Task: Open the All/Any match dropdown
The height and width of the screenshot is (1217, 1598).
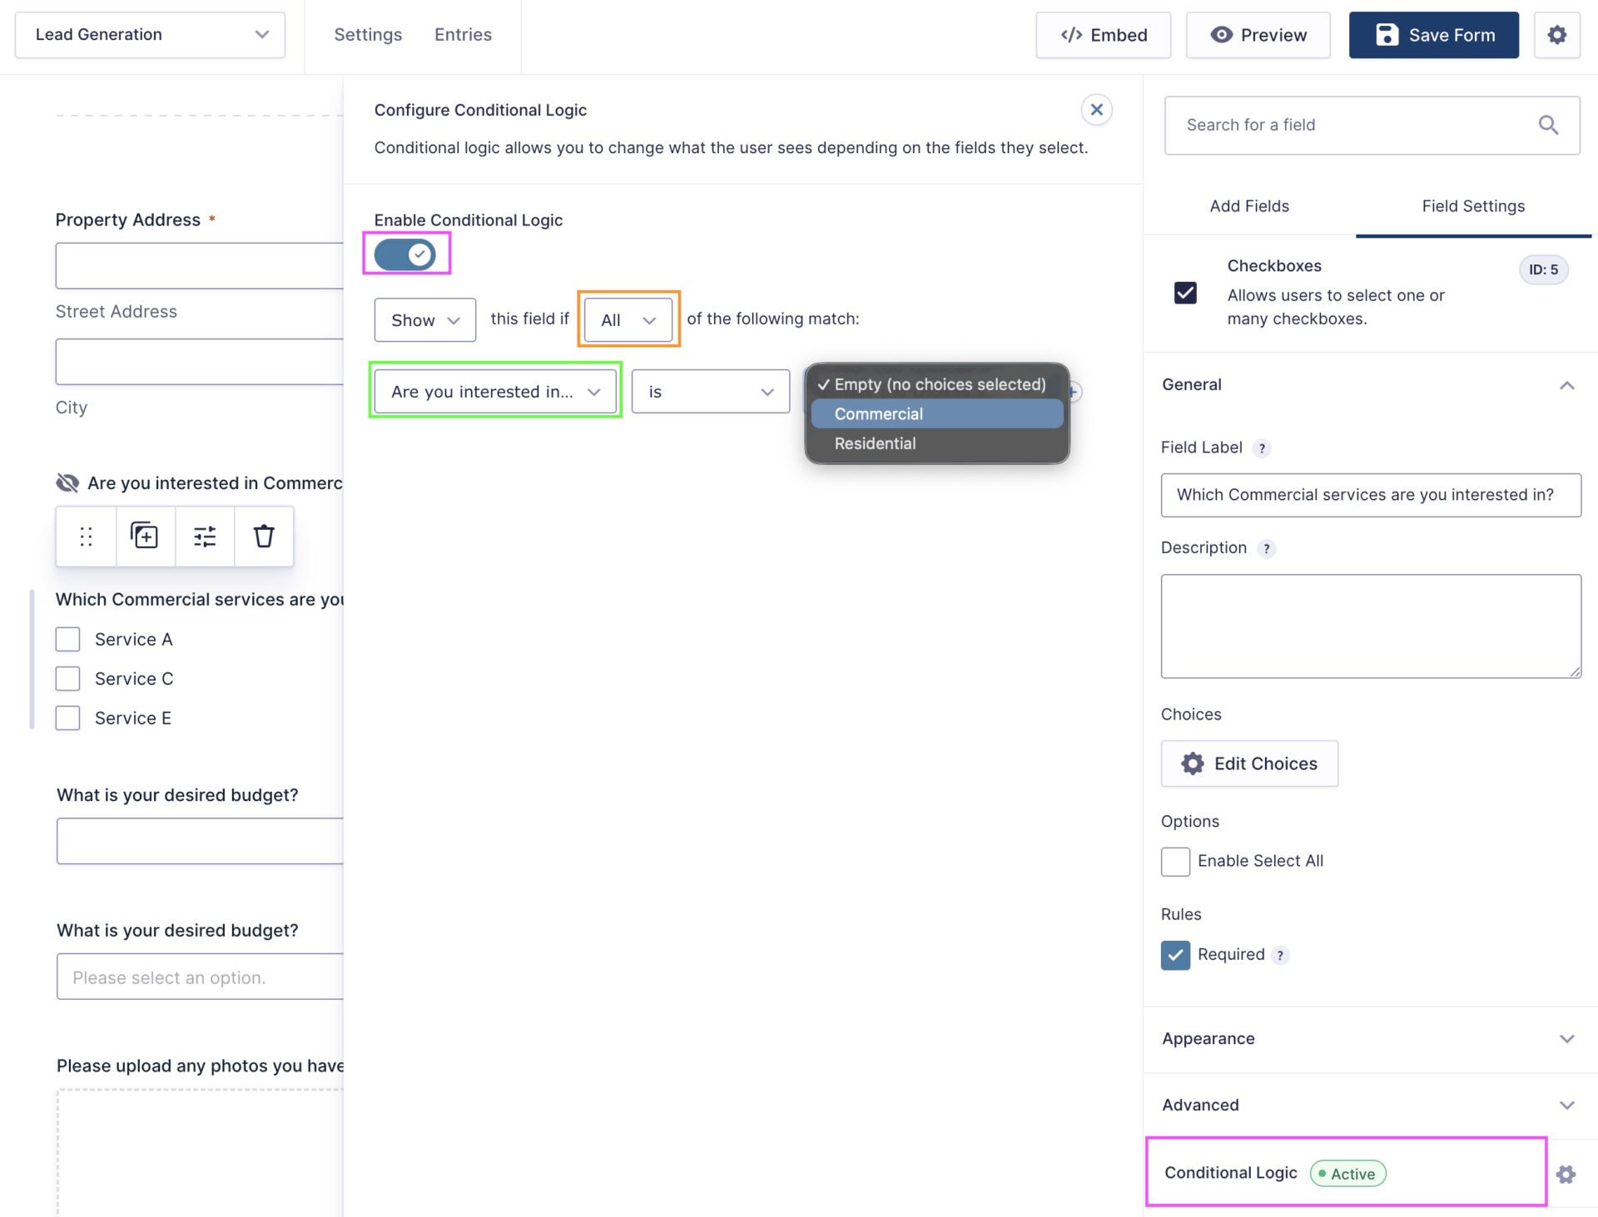Action: (628, 320)
